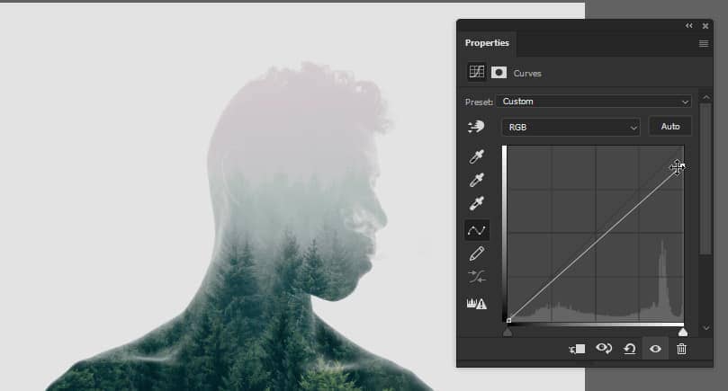728x391 pixels.
Task: Open the RGB channel dropdown
Action: [x=571, y=127]
